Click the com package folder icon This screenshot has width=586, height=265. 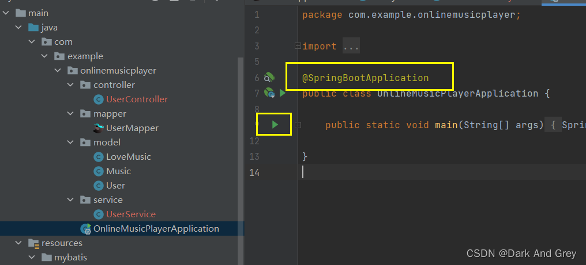coord(47,42)
